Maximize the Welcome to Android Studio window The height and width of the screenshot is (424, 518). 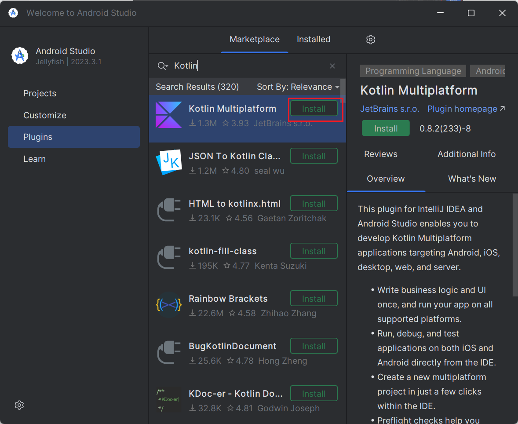pos(471,13)
